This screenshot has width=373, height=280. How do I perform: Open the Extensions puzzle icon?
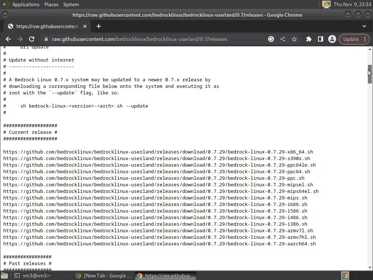tap(309, 39)
